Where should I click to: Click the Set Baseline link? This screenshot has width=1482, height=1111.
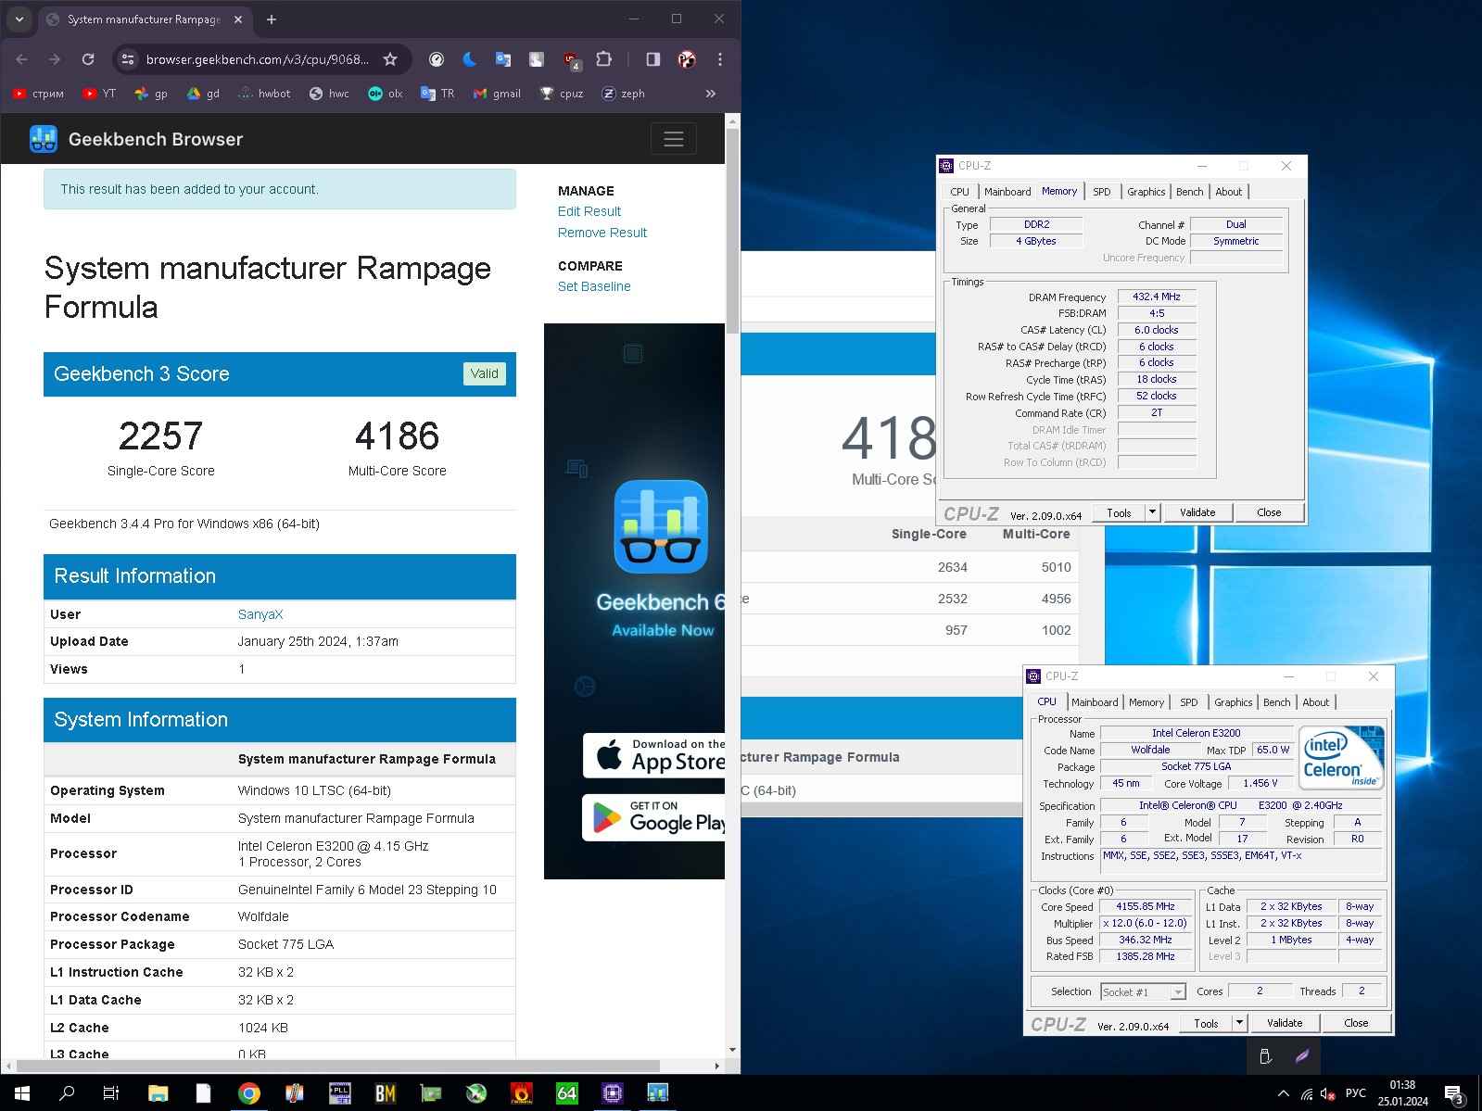594,286
